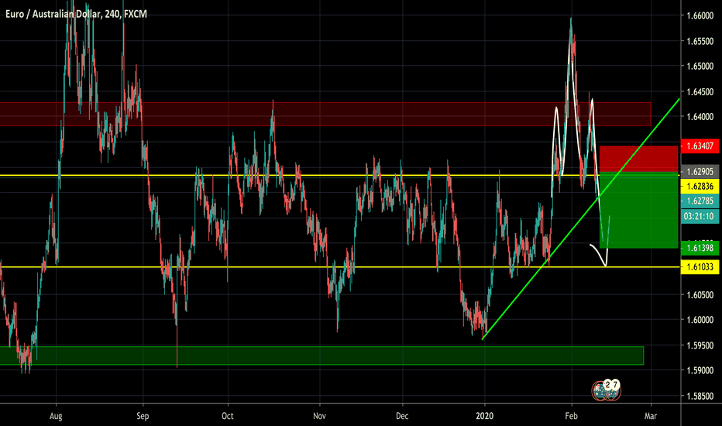Select the green 1.61398 take-profit price label
Image resolution: width=722 pixels, height=426 pixels.
point(700,248)
